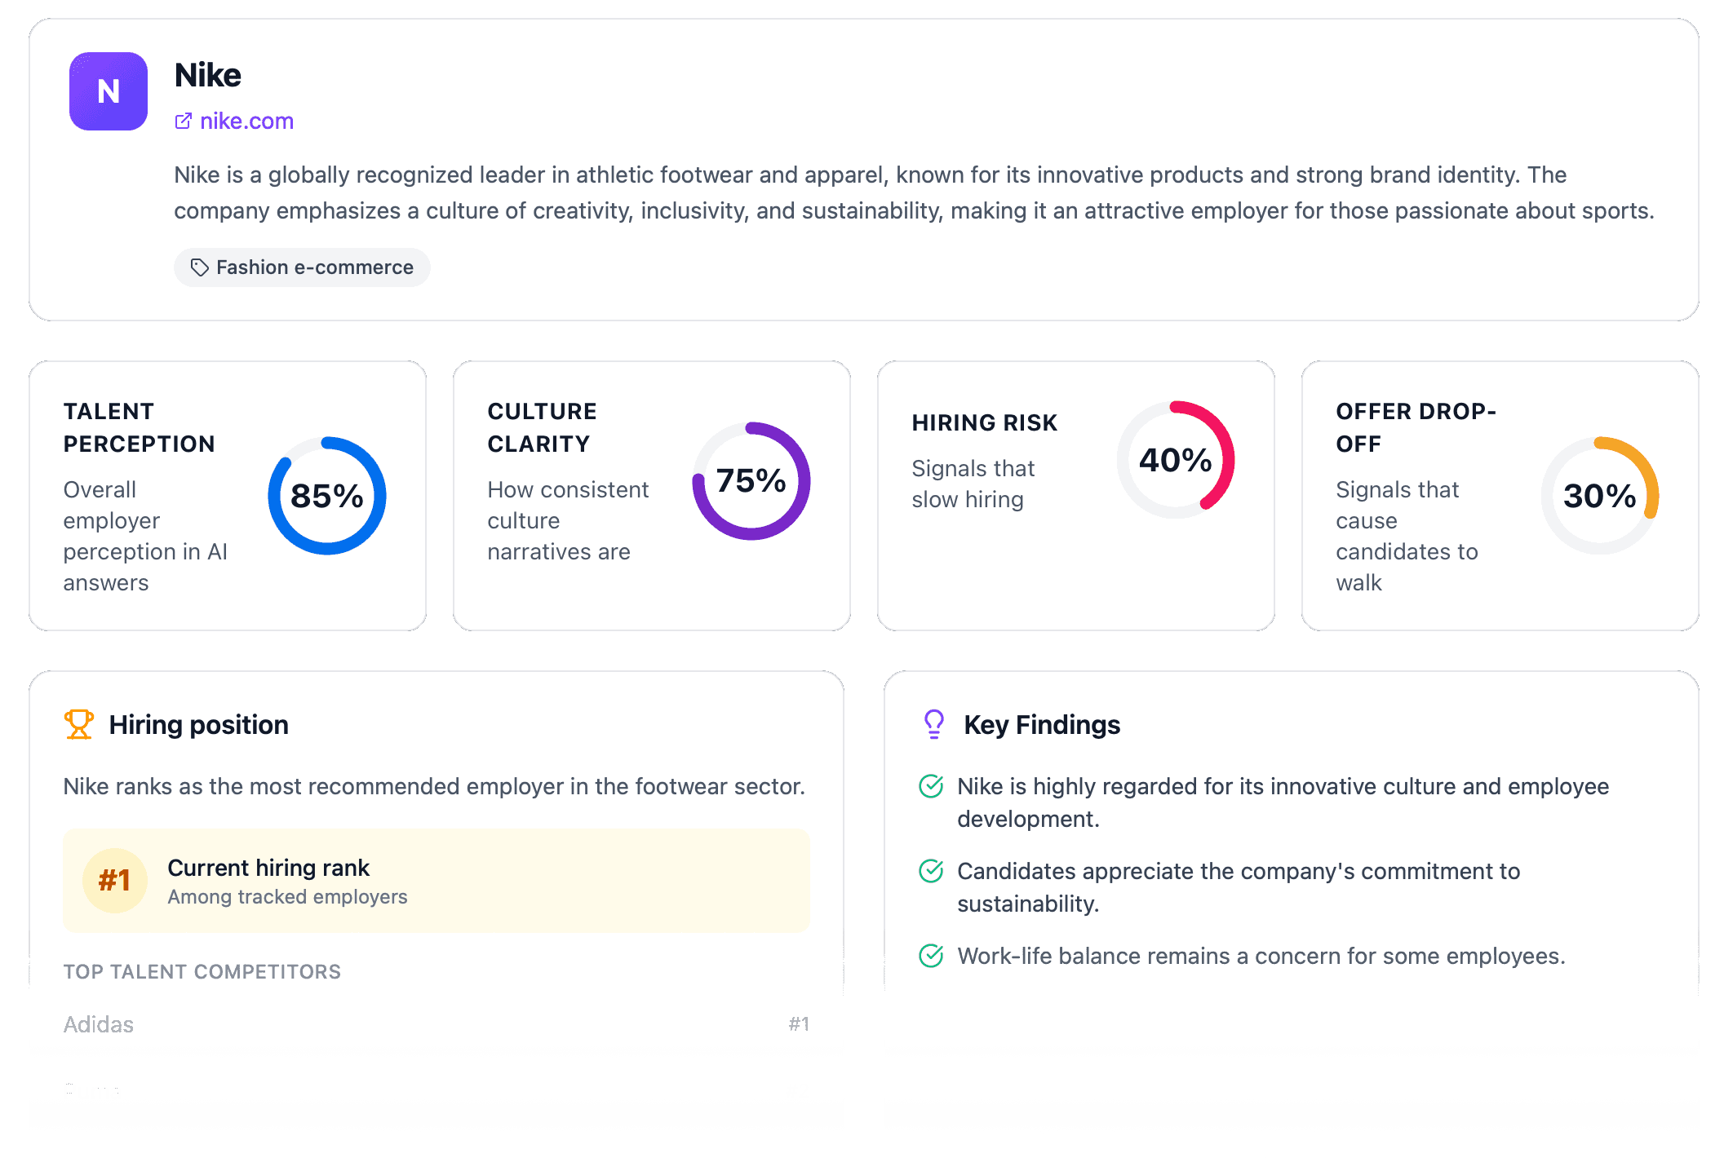Toggle the Fashion e-commerce category tag
The image size is (1724, 1158).
click(x=302, y=267)
